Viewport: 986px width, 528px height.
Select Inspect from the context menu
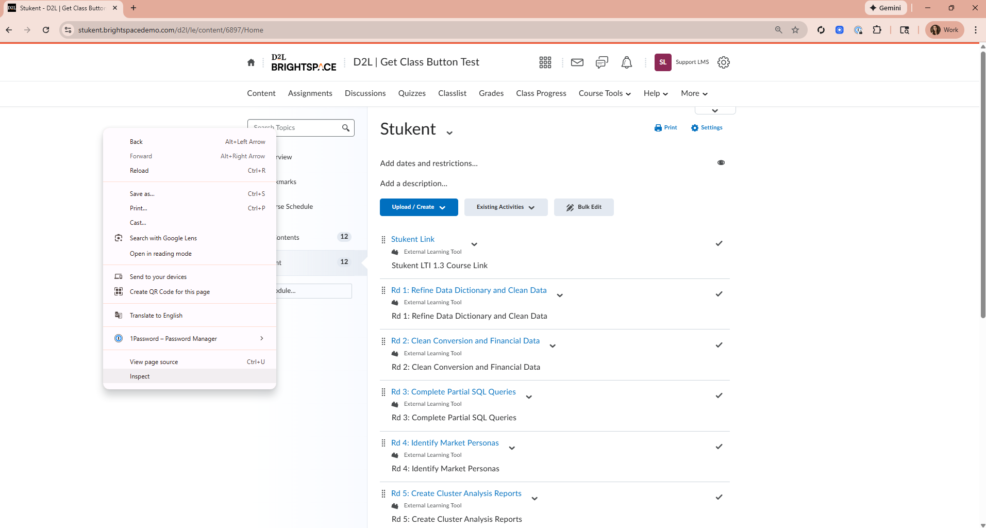click(140, 376)
